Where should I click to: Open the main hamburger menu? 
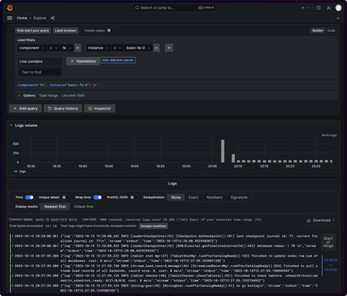tap(10, 18)
